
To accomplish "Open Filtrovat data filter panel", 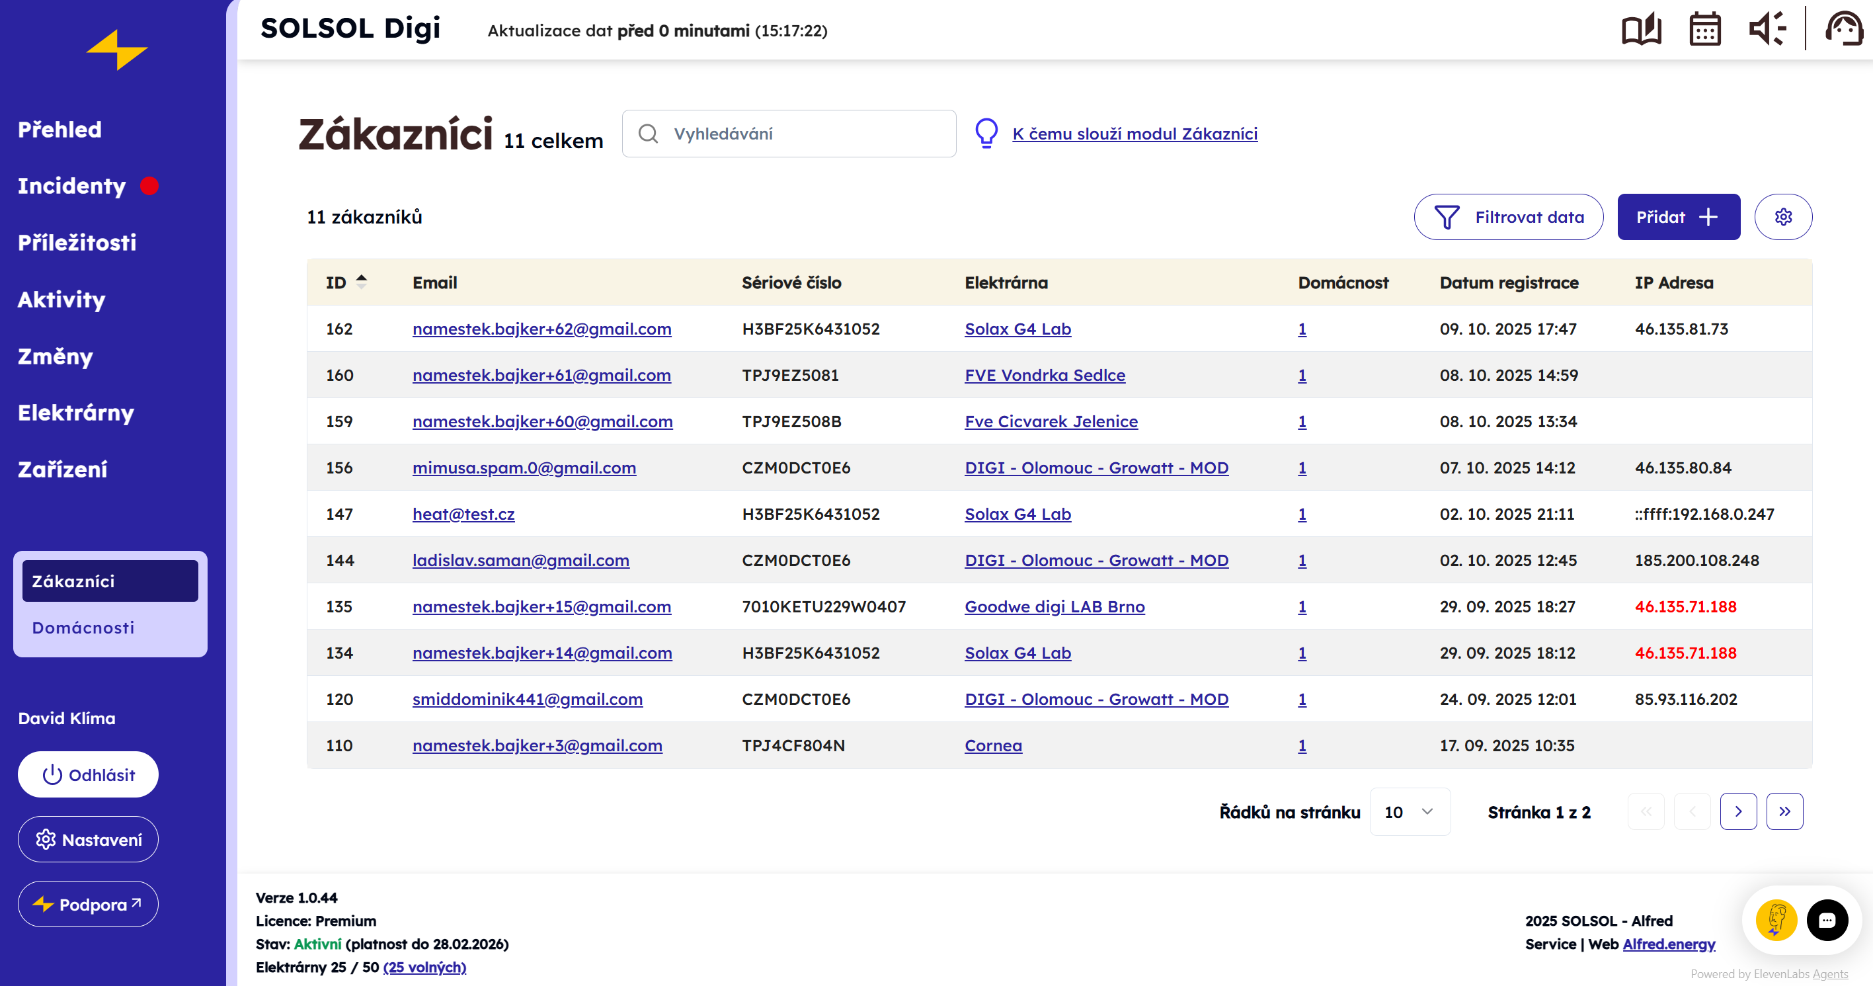I will [x=1508, y=217].
